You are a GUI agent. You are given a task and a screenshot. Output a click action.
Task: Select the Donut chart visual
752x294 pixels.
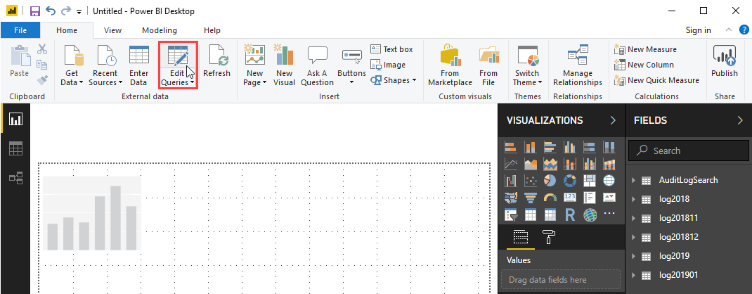click(570, 181)
